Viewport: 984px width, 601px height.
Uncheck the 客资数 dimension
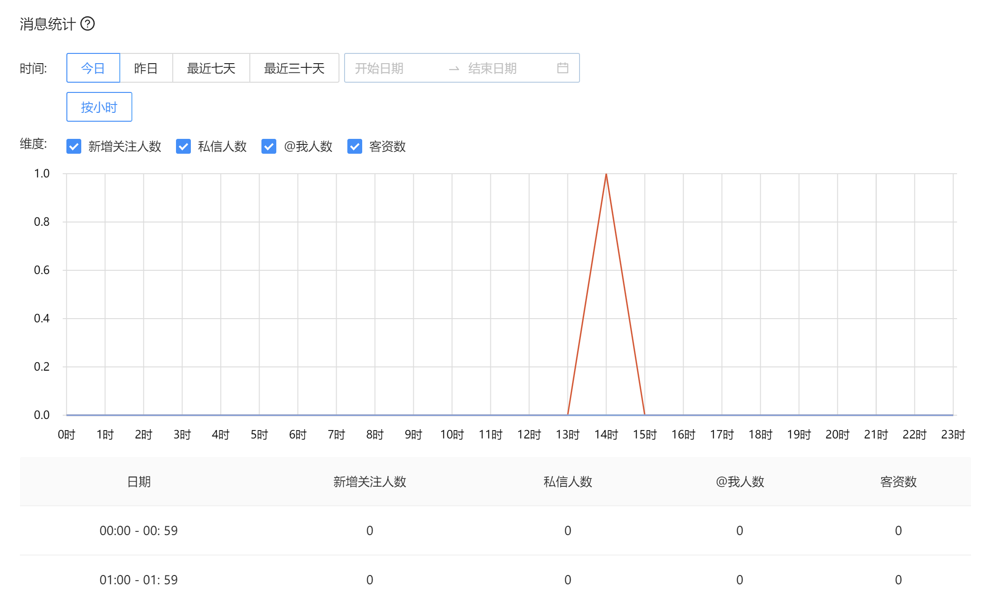pyautogui.click(x=354, y=147)
